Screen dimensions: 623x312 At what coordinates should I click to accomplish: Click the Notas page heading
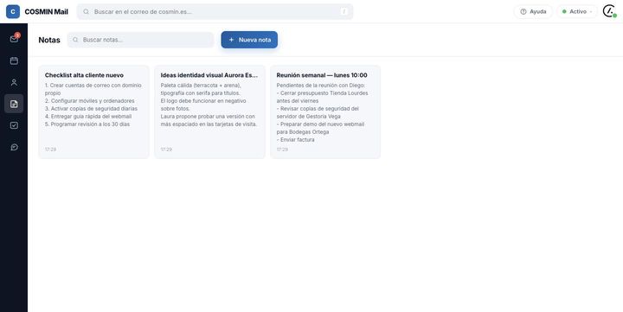(x=49, y=40)
